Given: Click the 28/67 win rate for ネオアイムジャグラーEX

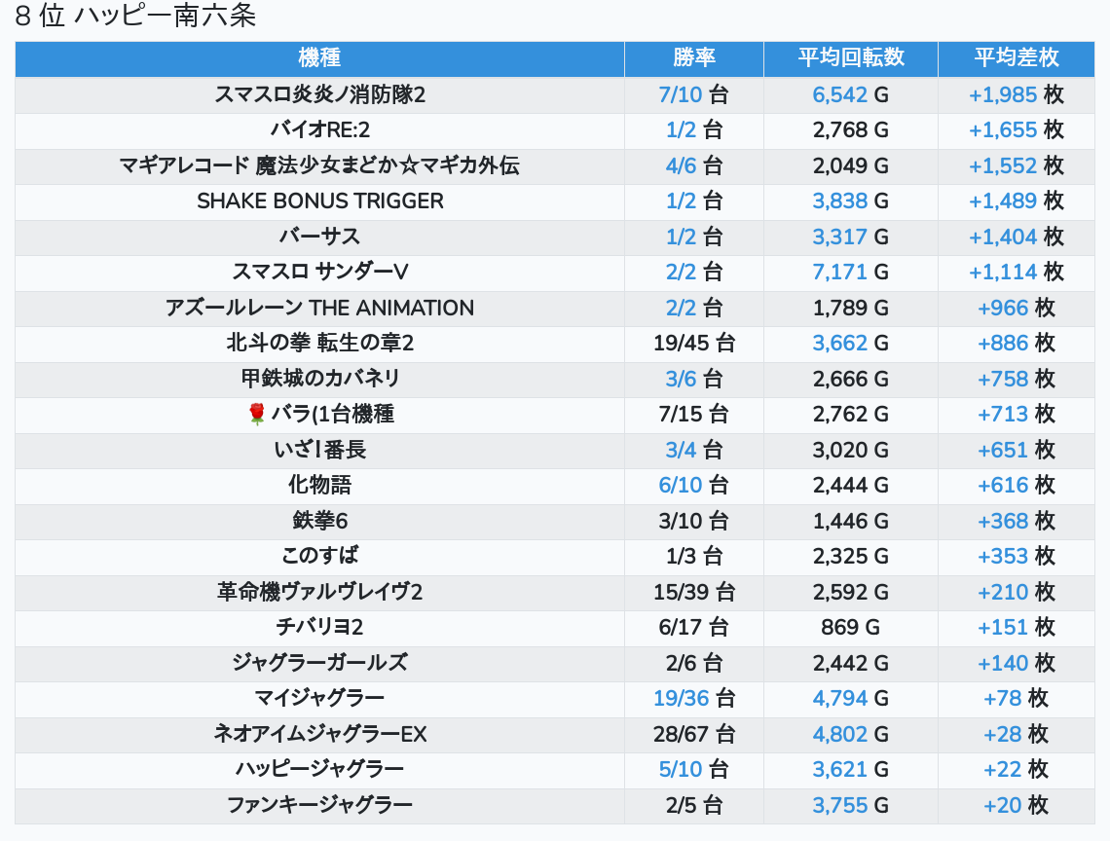Looking at the screenshot, I should (x=681, y=734).
